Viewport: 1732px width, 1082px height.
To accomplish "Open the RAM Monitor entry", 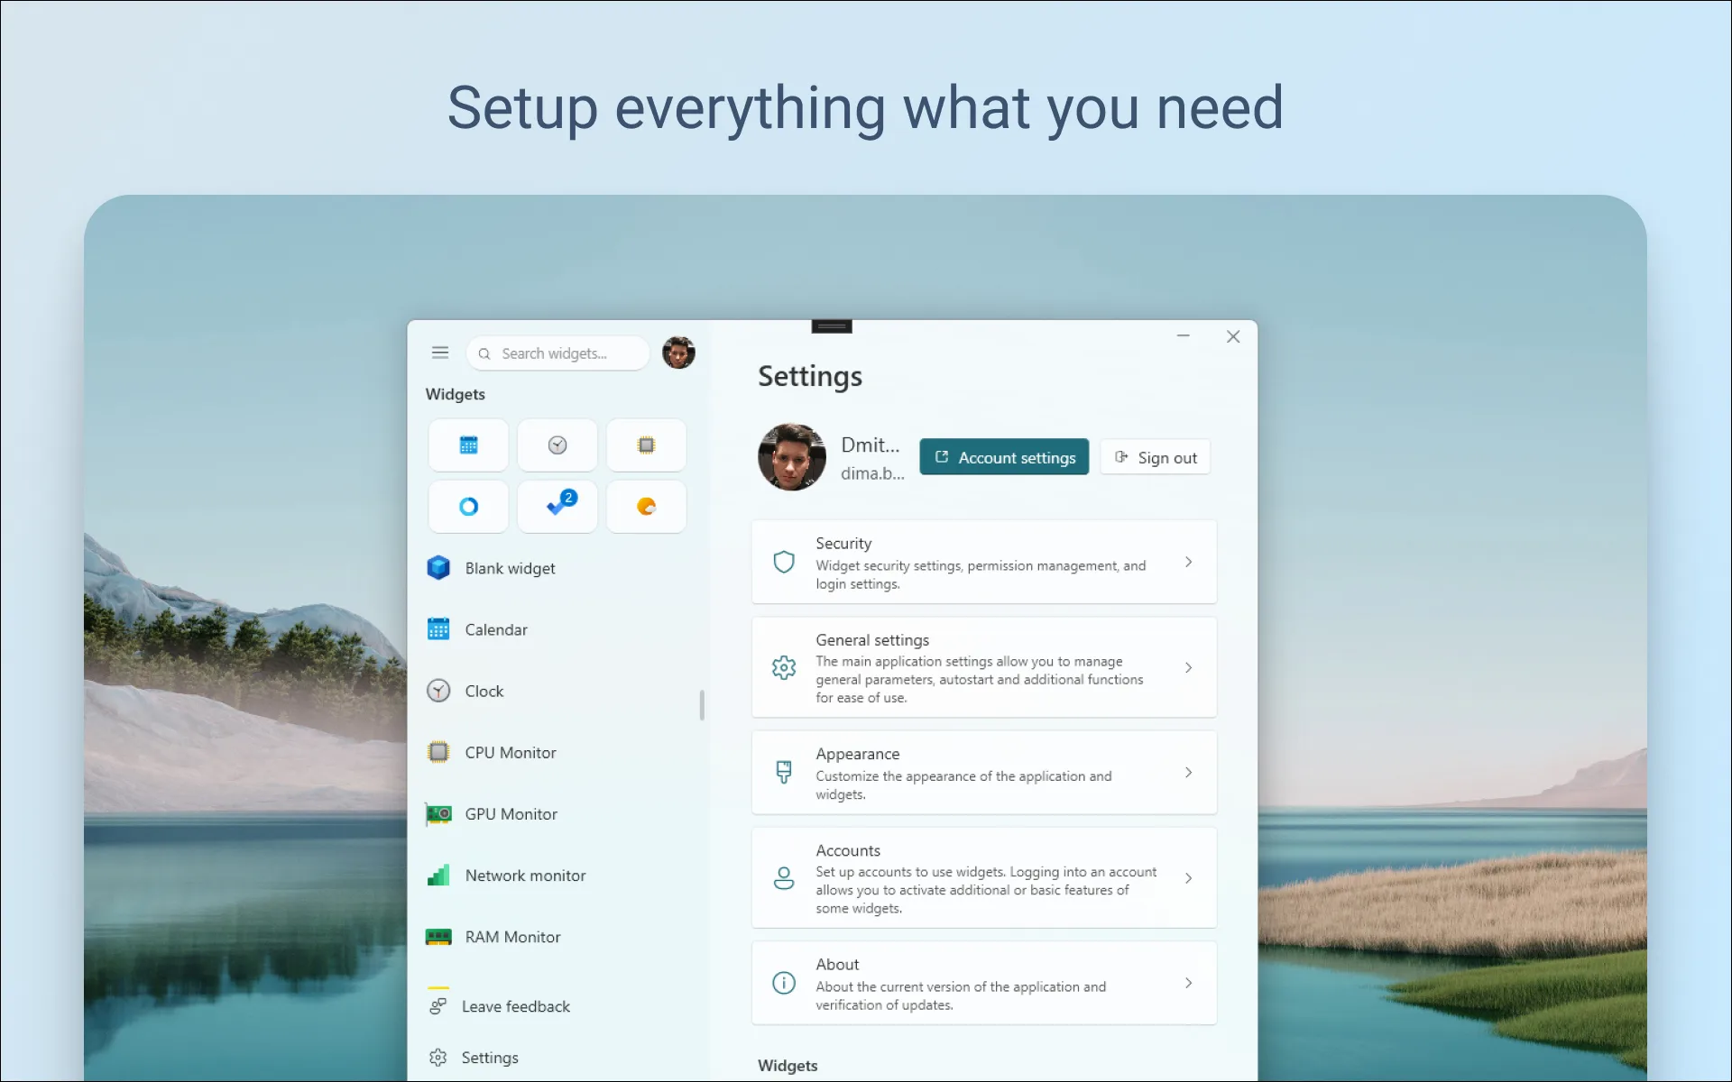I will (x=559, y=937).
